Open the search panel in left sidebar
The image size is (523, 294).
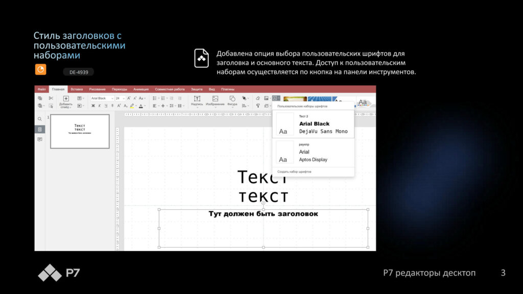[40, 119]
